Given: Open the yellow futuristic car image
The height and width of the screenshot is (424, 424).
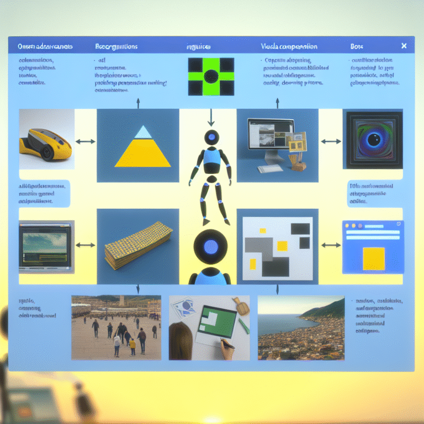Looking at the screenshot, I should [x=46, y=139].
